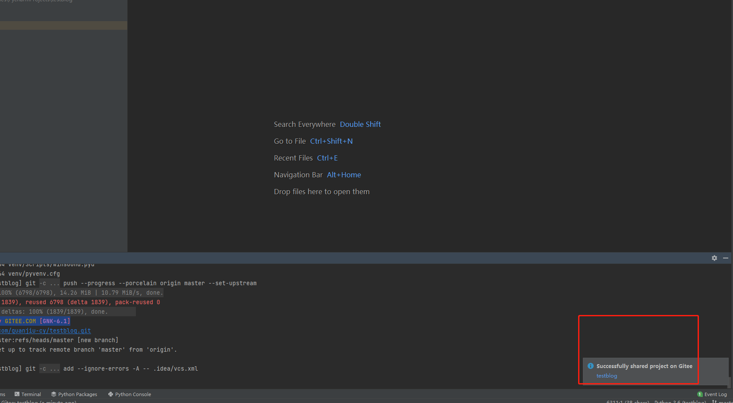Switch to the Terminal tab
The image size is (733, 403).
[31, 394]
